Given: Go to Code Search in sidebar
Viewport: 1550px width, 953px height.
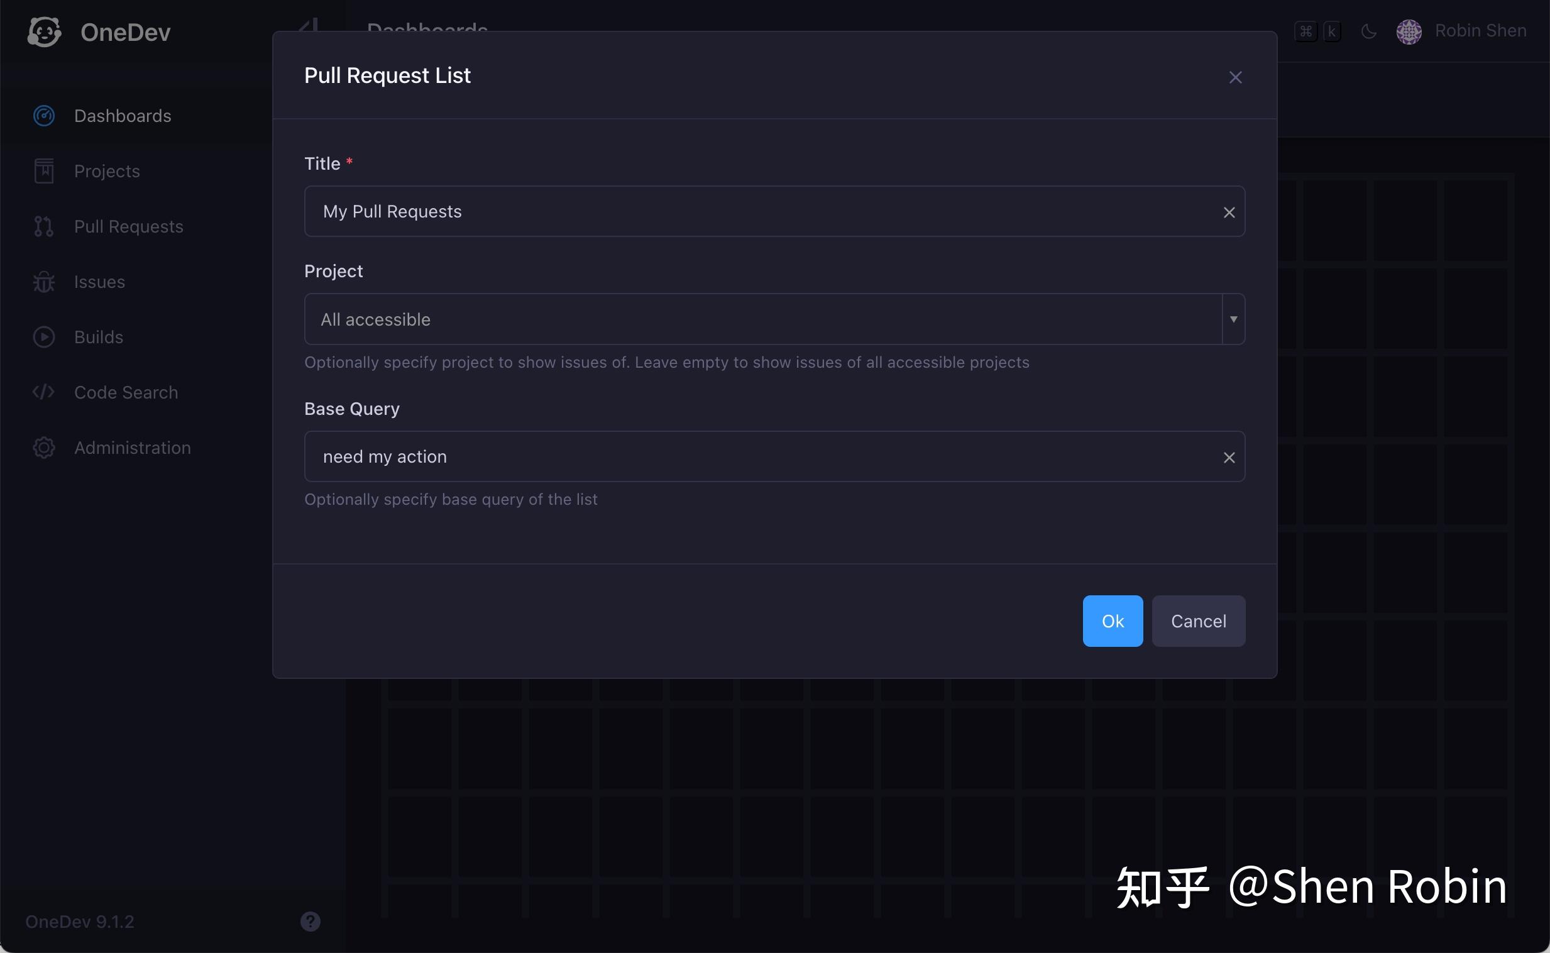Looking at the screenshot, I should 126,392.
